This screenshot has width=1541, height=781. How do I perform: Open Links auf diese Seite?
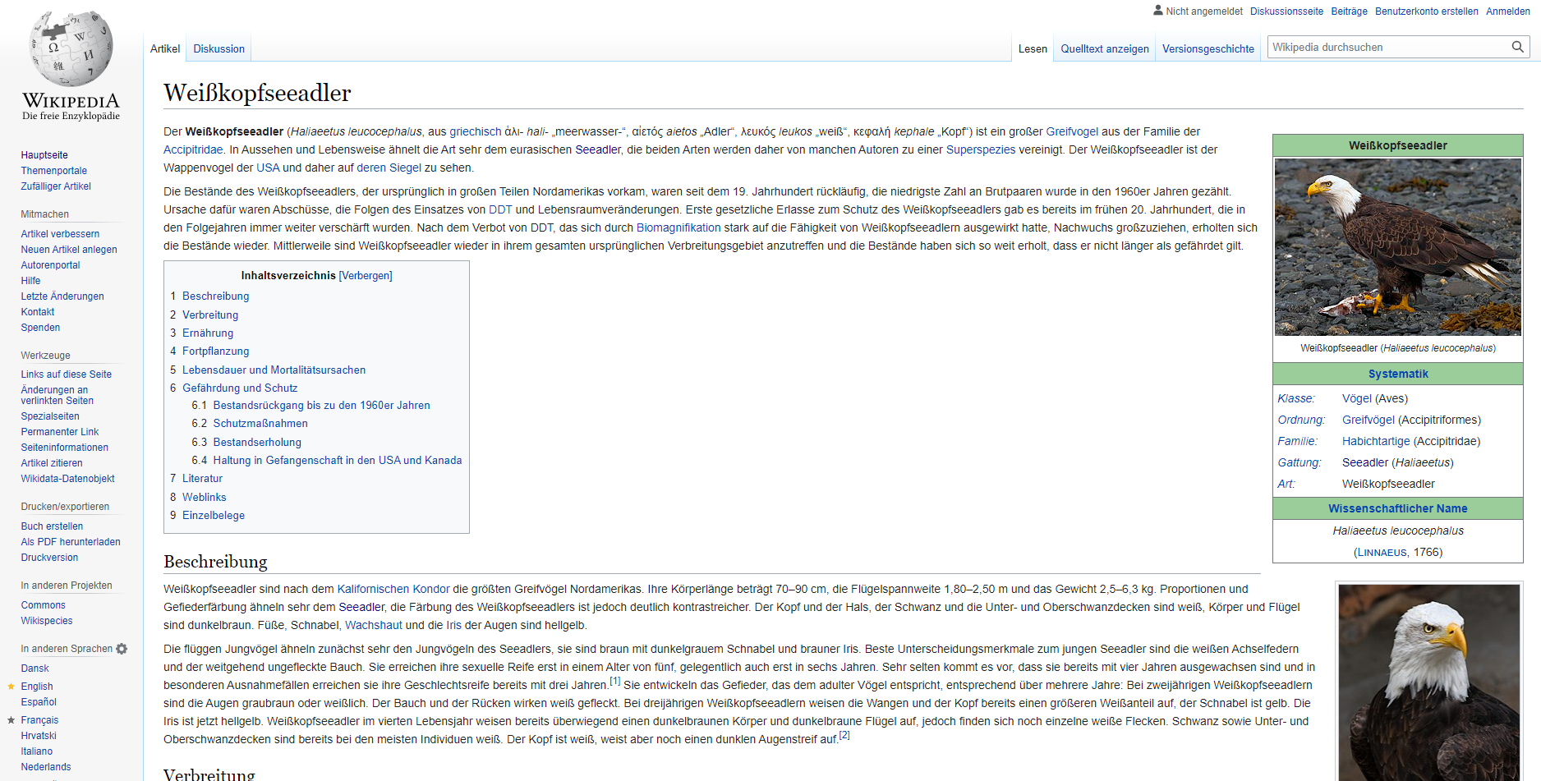click(x=67, y=374)
